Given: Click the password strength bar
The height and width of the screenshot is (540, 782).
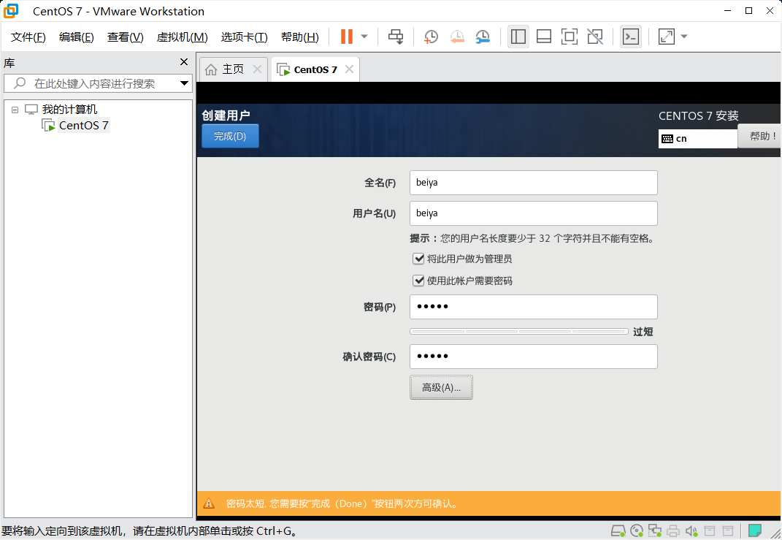Looking at the screenshot, I should [x=518, y=332].
